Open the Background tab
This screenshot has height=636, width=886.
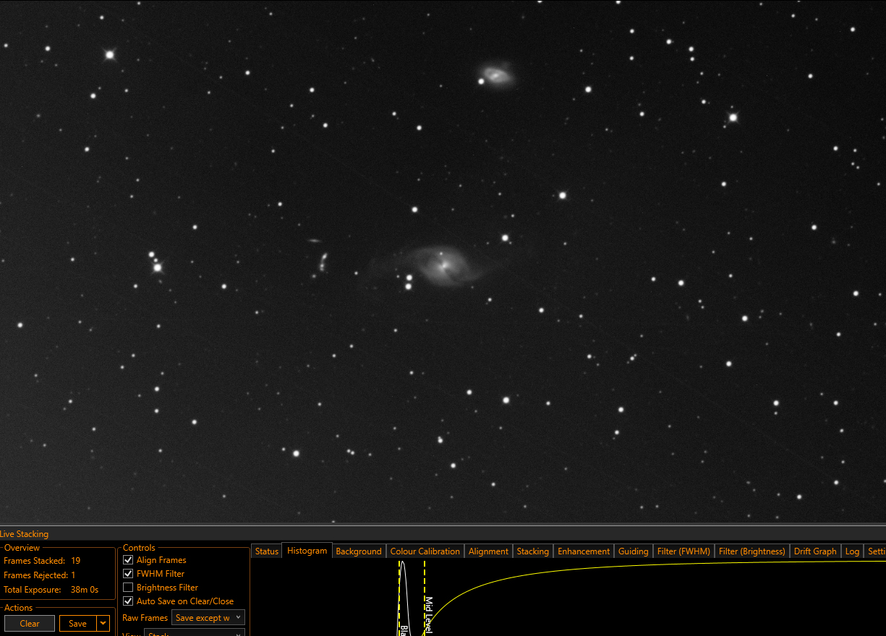(x=359, y=551)
